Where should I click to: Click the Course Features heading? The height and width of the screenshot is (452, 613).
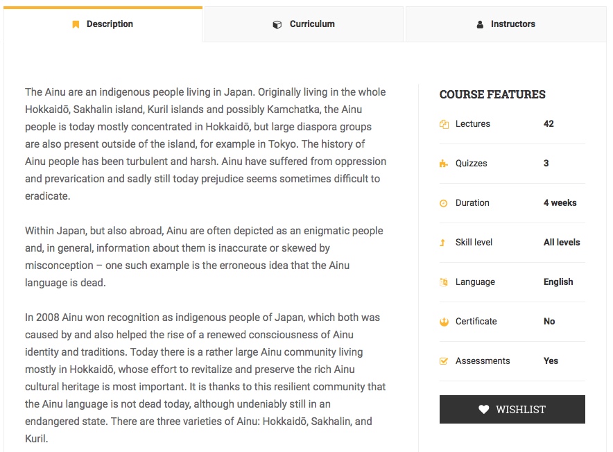492,94
